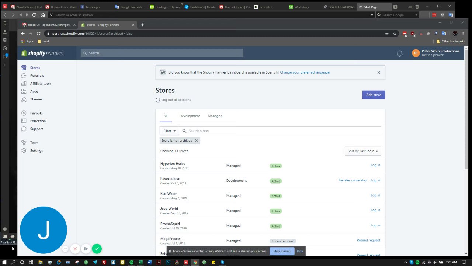Click Change your preferred language link
Viewport: 472px width, 266px height.
click(305, 72)
